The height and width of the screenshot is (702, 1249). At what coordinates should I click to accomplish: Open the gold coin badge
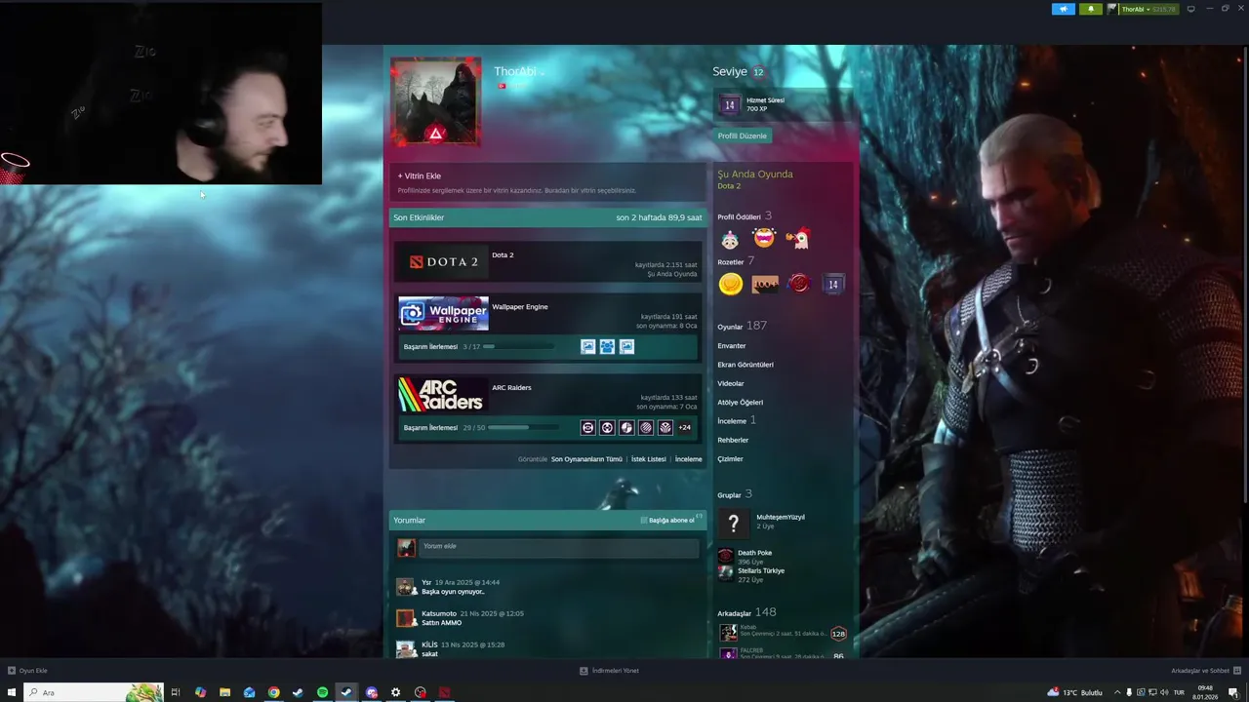click(731, 284)
